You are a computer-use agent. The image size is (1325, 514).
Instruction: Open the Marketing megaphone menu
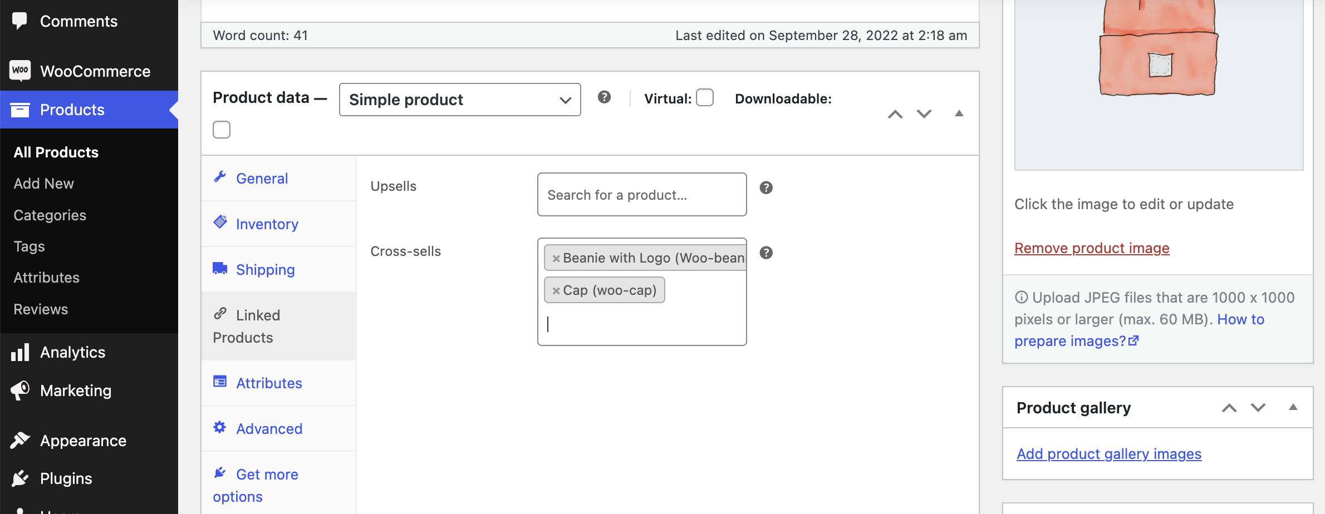point(20,391)
